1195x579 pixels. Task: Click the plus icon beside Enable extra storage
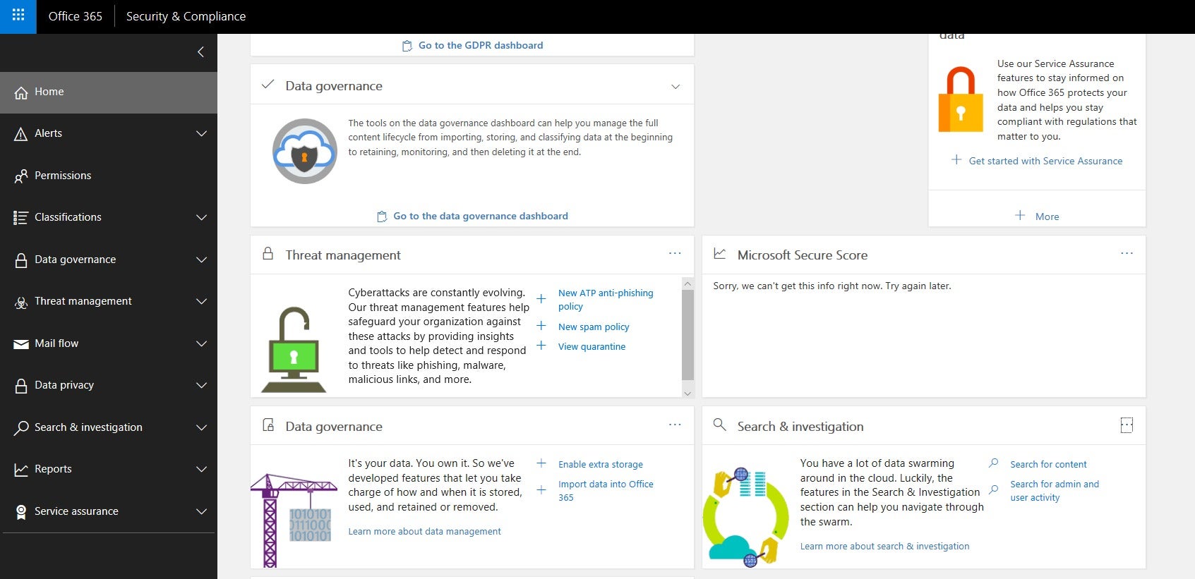coord(541,463)
